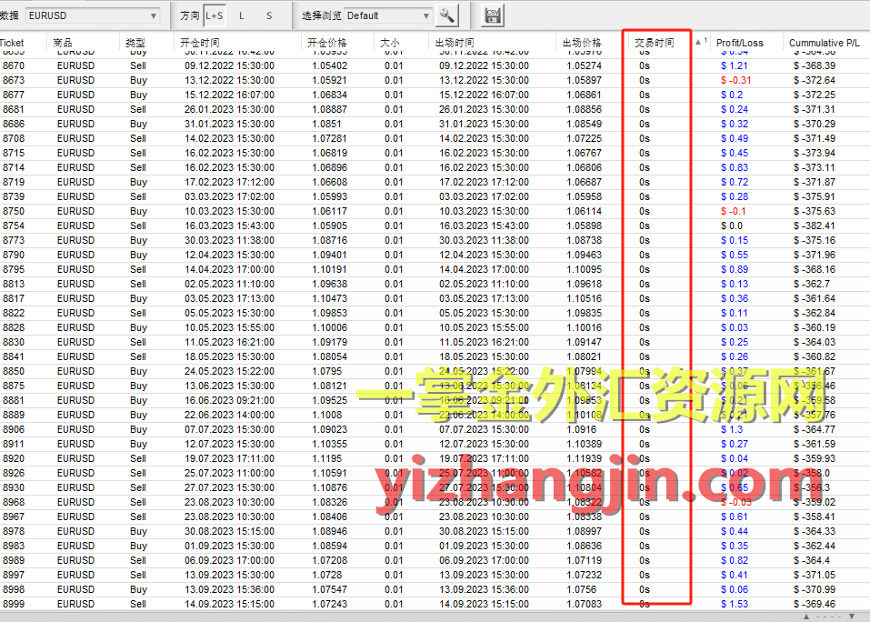Sort by the 大小 column header

[389, 43]
